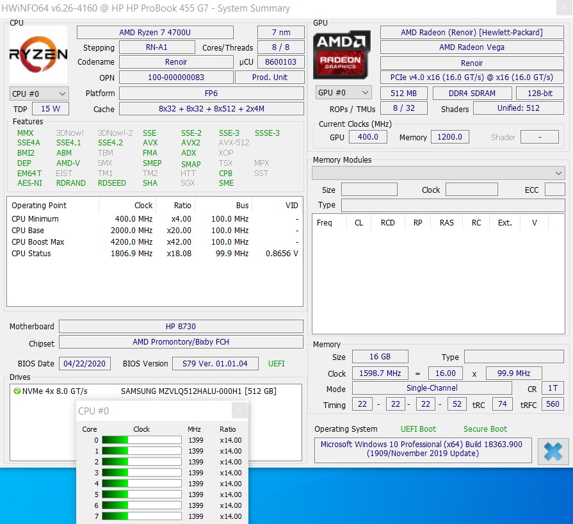The width and height of the screenshot is (573, 524).
Task: Click the '7 nm' process value
Action: click(x=281, y=33)
